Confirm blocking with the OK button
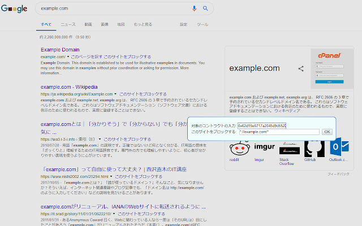Viewport: 362px width, 226px height. pyautogui.click(x=327, y=132)
